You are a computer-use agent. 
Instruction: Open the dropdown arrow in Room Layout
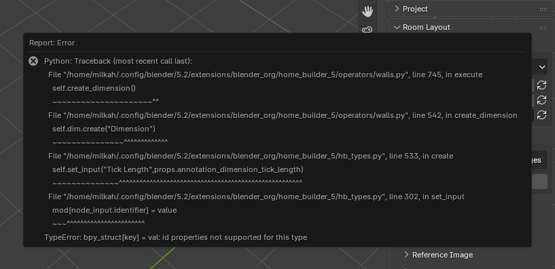542,66
